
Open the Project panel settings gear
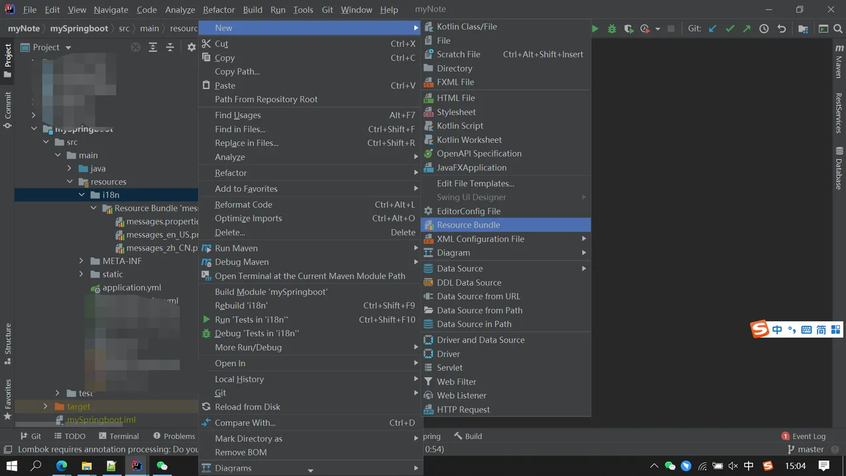pos(192,47)
